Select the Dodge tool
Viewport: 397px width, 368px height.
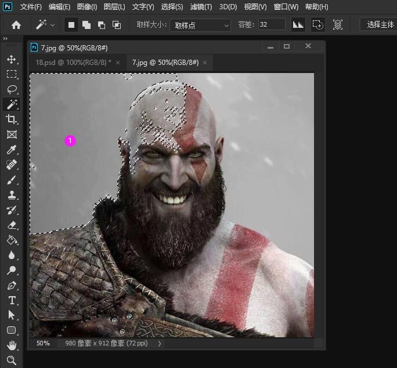pyautogui.click(x=12, y=270)
